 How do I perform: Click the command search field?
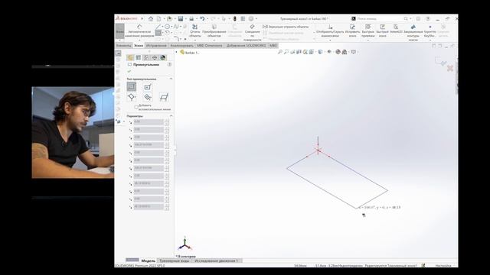pos(380,18)
